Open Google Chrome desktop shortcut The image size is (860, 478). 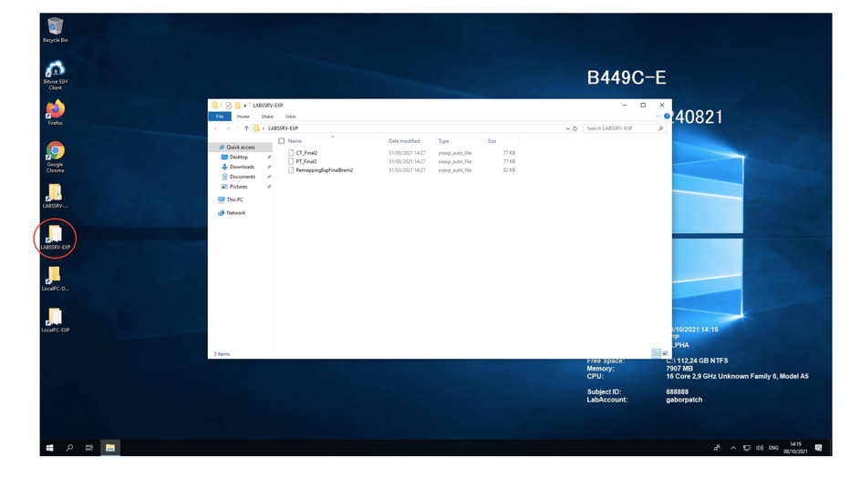pyautogui.click(x=55, y=158)
